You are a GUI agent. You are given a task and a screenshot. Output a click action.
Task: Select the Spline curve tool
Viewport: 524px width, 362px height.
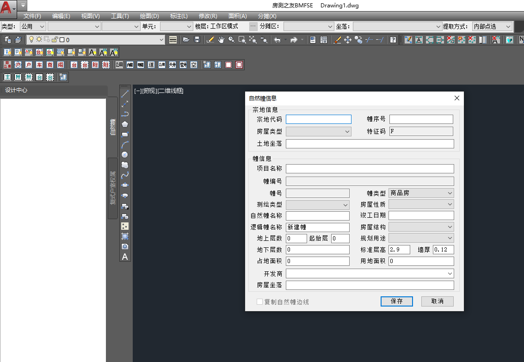coord(125,175)
